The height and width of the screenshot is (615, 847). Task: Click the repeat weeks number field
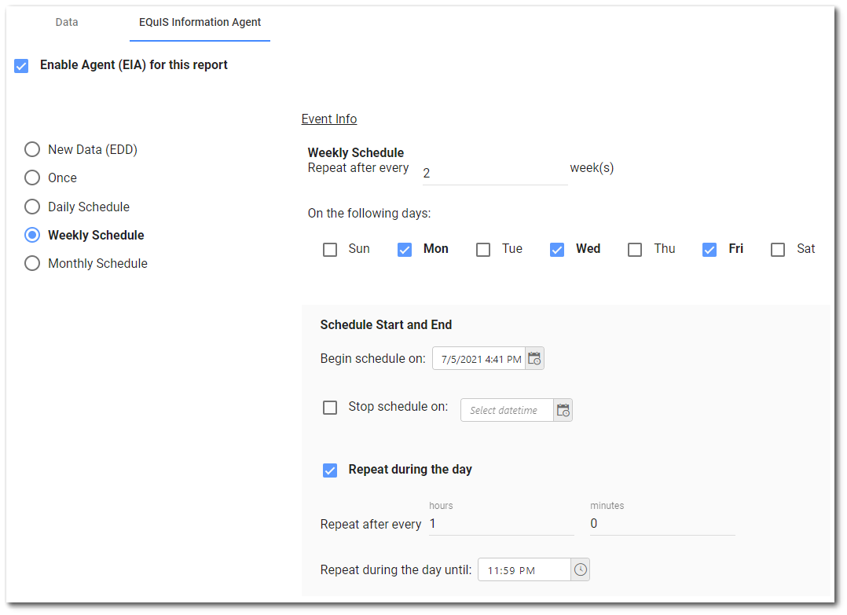click(493, 173)
